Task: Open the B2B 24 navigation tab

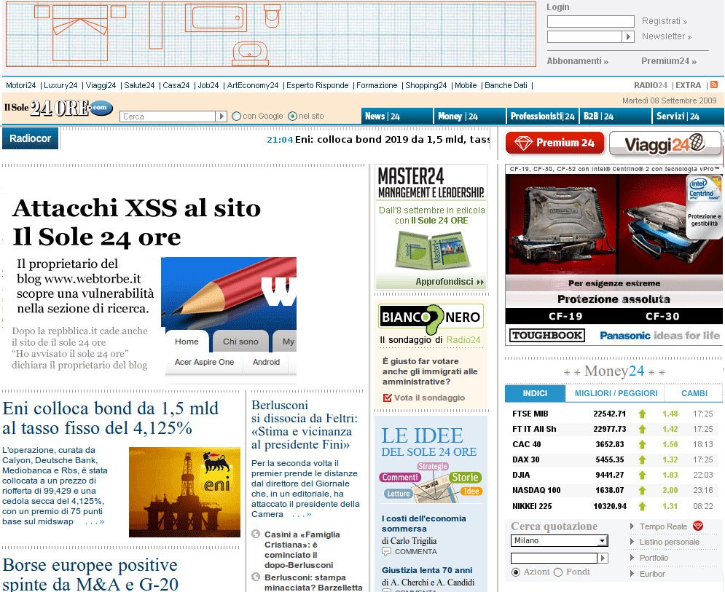Action: point(616,117)
